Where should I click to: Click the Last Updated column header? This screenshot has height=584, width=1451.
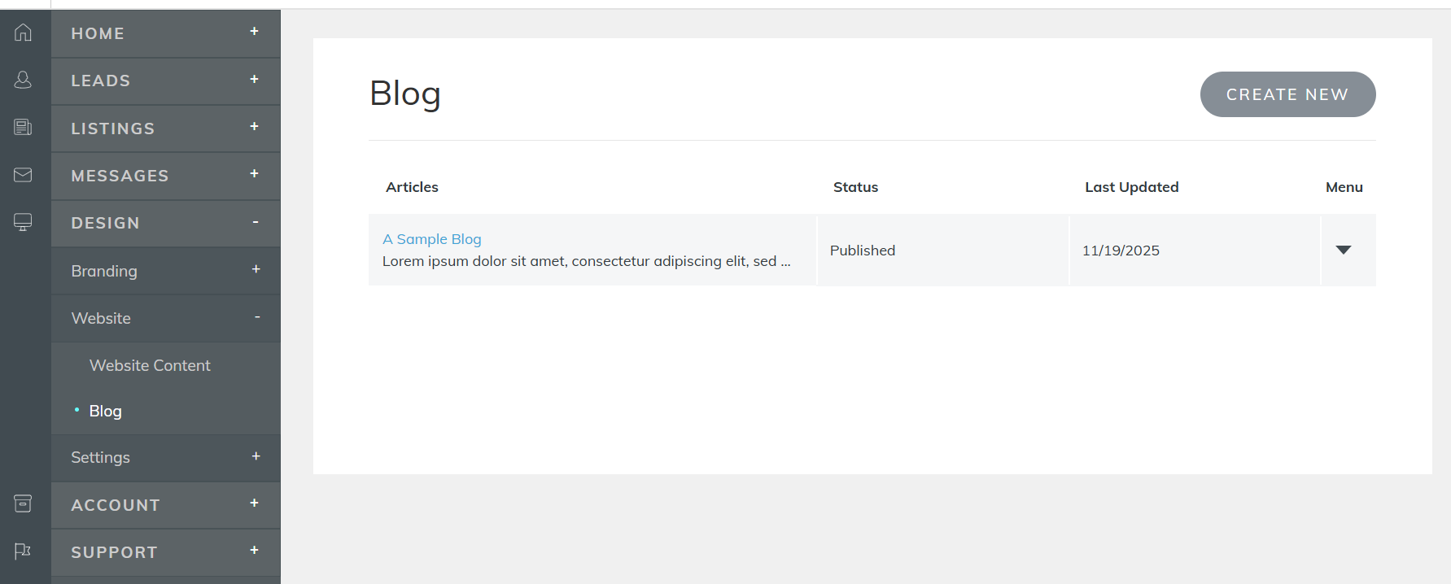(x=1131, y=187)
